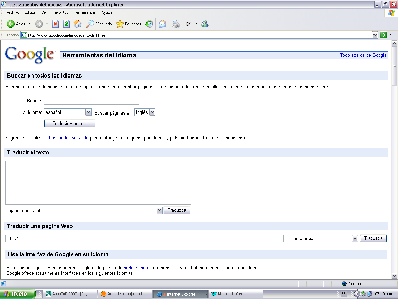Switch to Microsoft Word taskbar button
Viewport: 398px width, 299px height.
pyautogui.click(x=236, y=294)
